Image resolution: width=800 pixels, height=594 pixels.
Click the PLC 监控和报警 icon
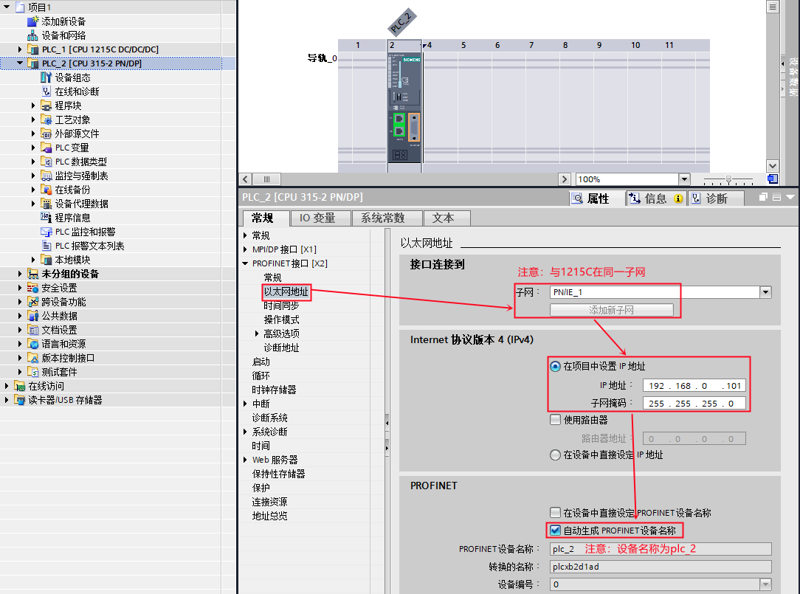click(x=46, y=232)
